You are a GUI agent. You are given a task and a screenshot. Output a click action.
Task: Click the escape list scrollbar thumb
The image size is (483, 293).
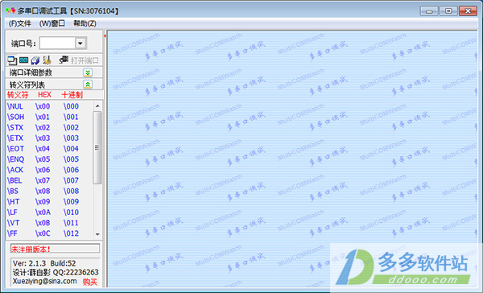(x=97, y=147)
